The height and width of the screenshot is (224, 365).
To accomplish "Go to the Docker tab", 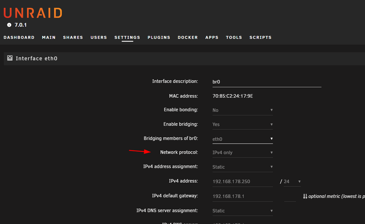I will tap(188, 38).
